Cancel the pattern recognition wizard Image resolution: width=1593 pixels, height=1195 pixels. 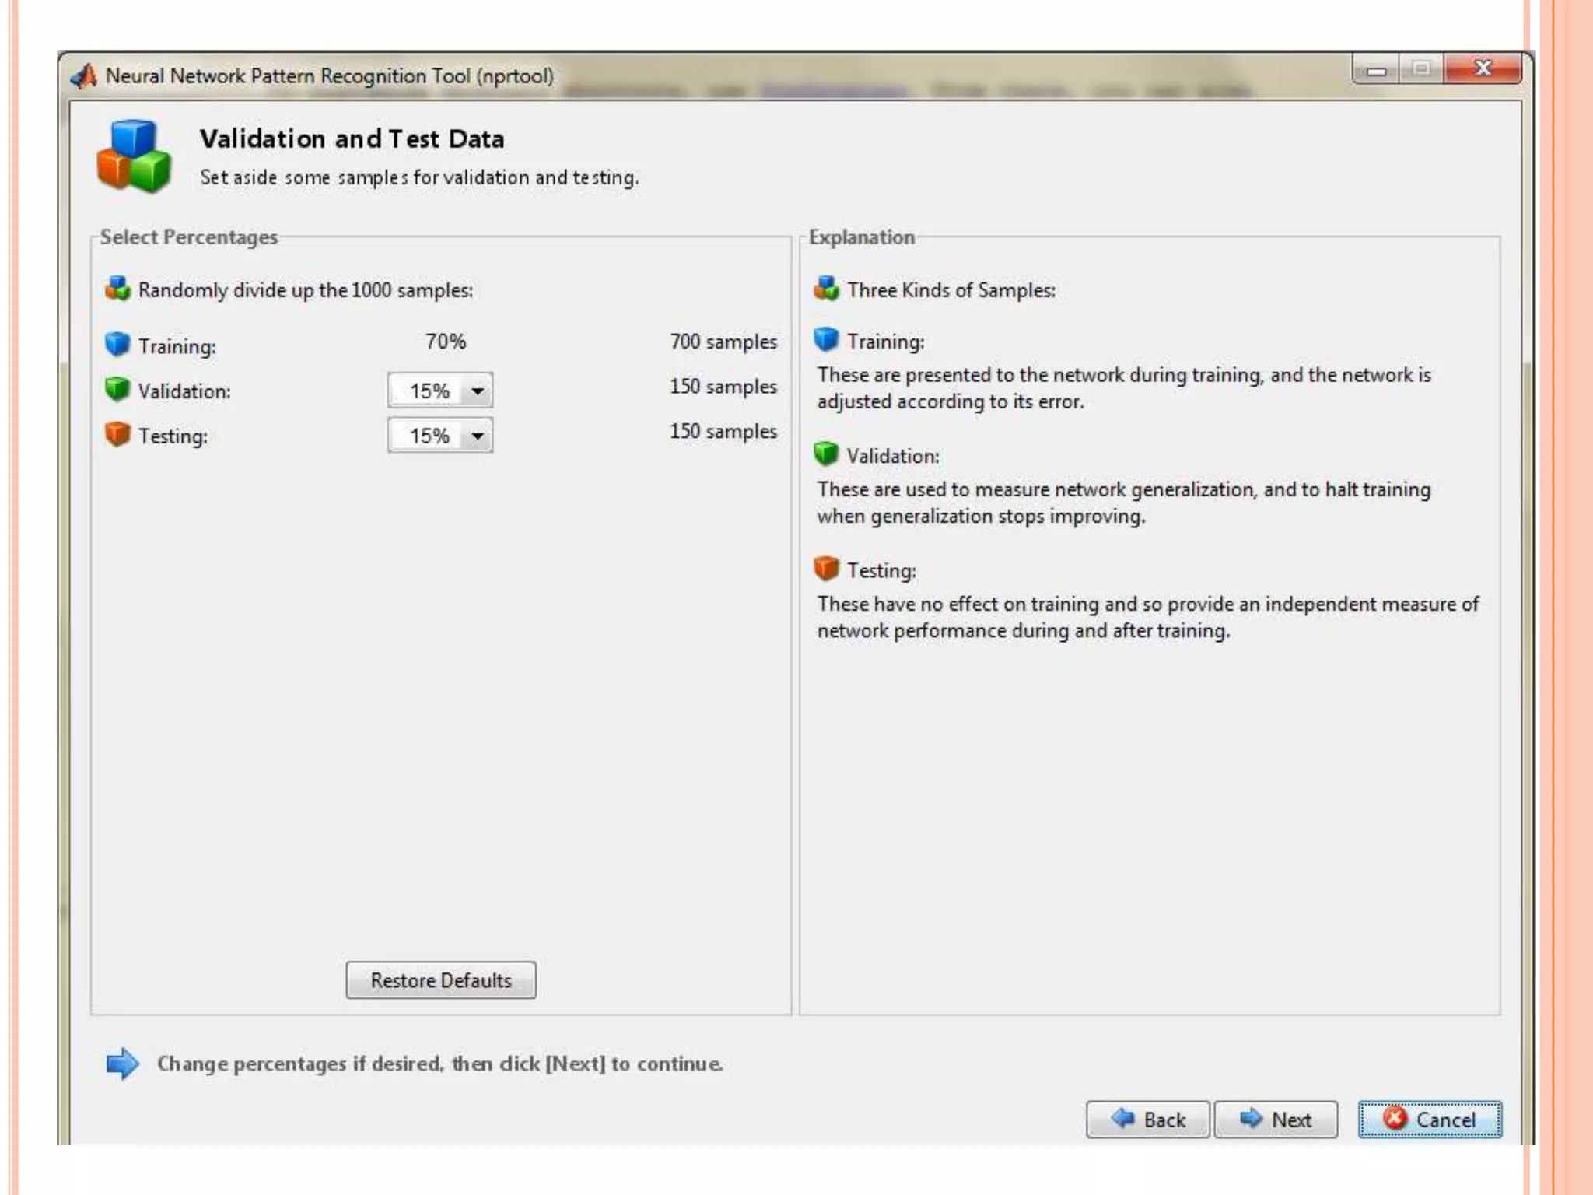pos(1430,1120)
